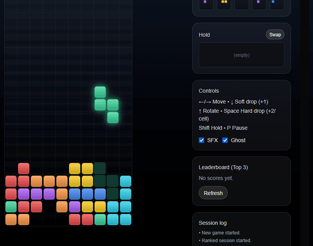Viewport: 313px width, 246px height.
Task: Click the Controls panel heading
Action: [x=209, y=91]
